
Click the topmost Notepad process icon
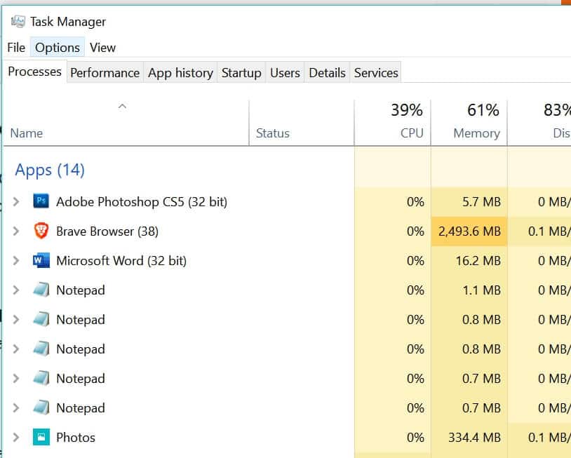pyautogui.click(x=41, y=290)
